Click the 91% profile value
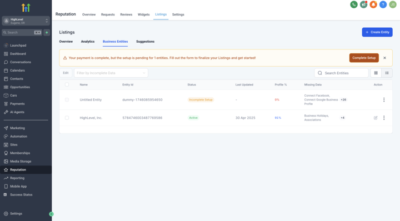Image resolution: width=400 pixels, height=221 pixels. pyautogui.click(x=278, y=118)
